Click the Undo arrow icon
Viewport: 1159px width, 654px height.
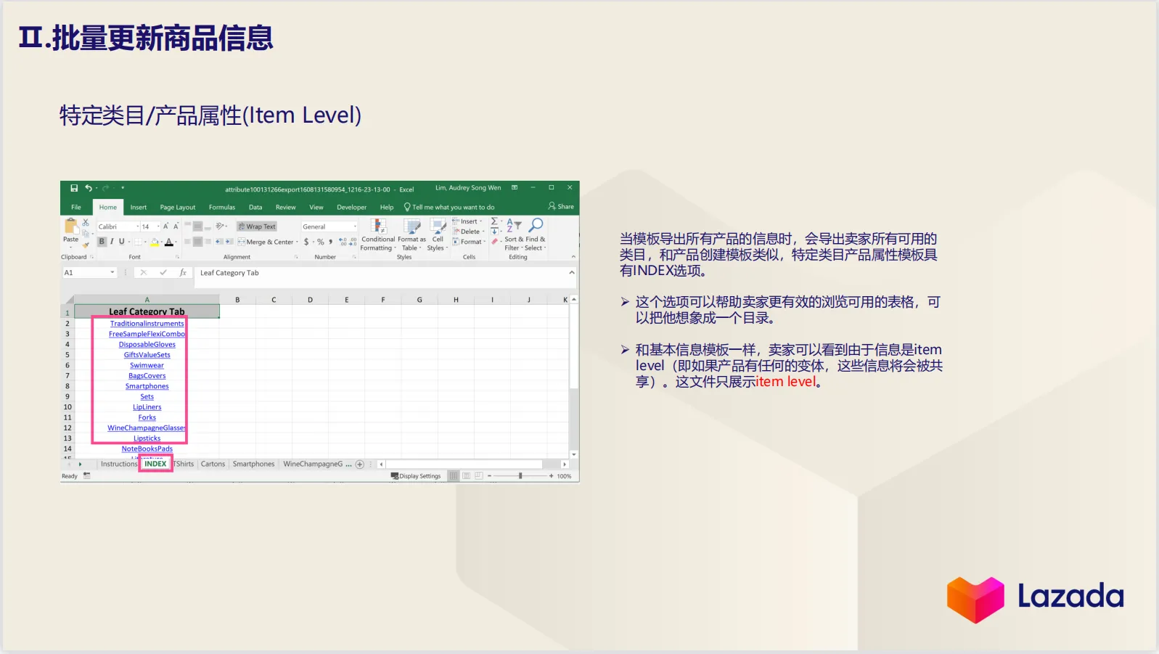click(x=89, y=188)
